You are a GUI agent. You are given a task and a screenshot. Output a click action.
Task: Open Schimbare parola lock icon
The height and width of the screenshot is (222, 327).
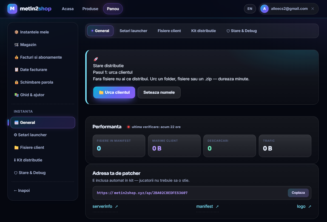[x=16, y=82]
